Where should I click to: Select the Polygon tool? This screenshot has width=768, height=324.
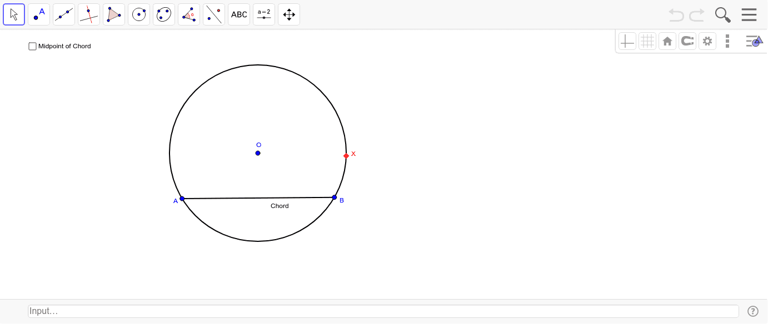pos(113,14)
